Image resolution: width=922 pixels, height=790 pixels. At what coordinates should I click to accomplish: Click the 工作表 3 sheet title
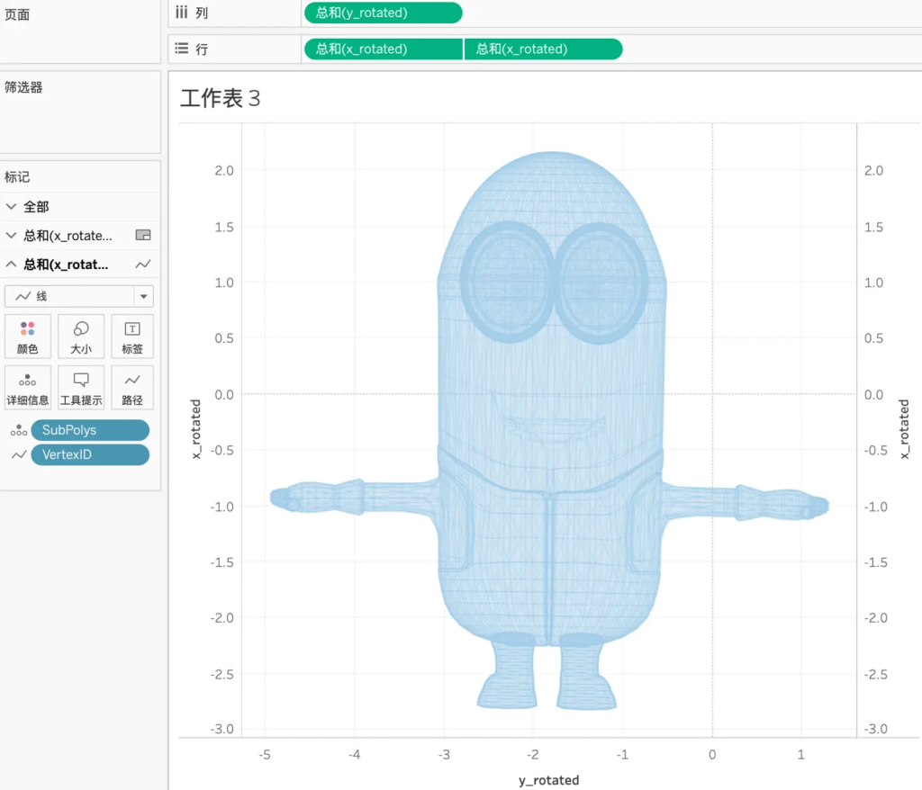click(x=220, y=98)
